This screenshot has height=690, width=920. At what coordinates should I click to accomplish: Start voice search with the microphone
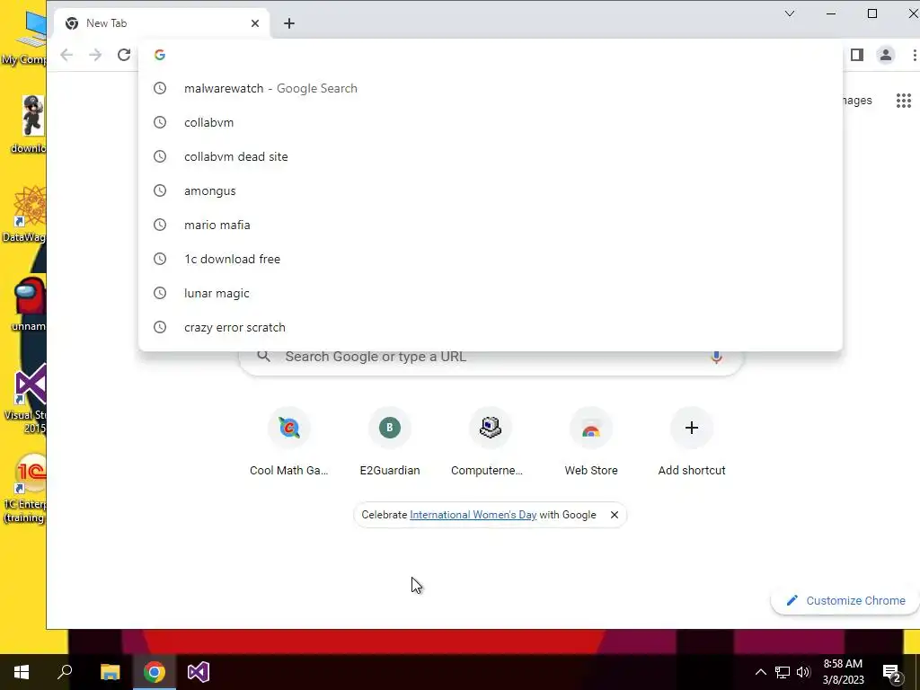pyautogui.click(x=716, y=357)
